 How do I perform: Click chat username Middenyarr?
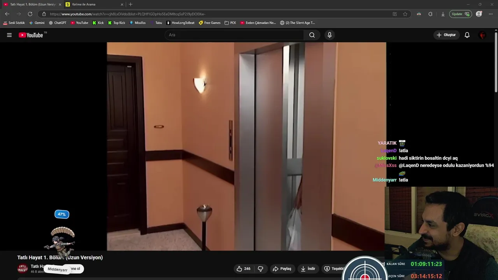[384, 180]
